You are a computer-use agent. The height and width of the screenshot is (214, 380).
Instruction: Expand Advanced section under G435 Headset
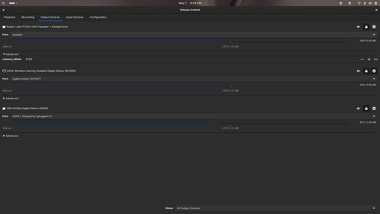[10, 98]
